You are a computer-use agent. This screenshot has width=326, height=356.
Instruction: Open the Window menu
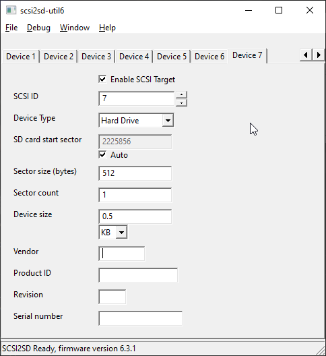(75, 28)
